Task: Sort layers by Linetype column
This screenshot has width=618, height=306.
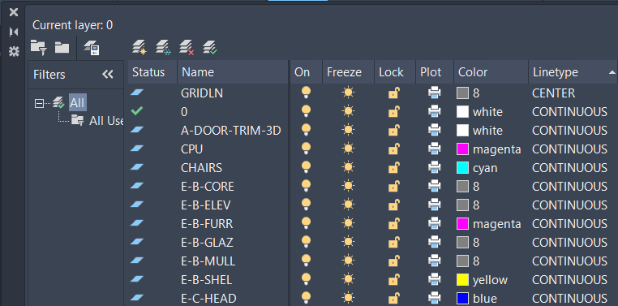Action: coord(573,72)
